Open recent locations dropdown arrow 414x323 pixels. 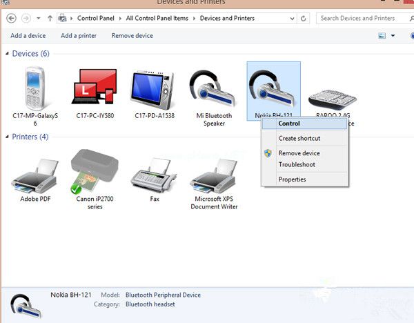(39, 19)
